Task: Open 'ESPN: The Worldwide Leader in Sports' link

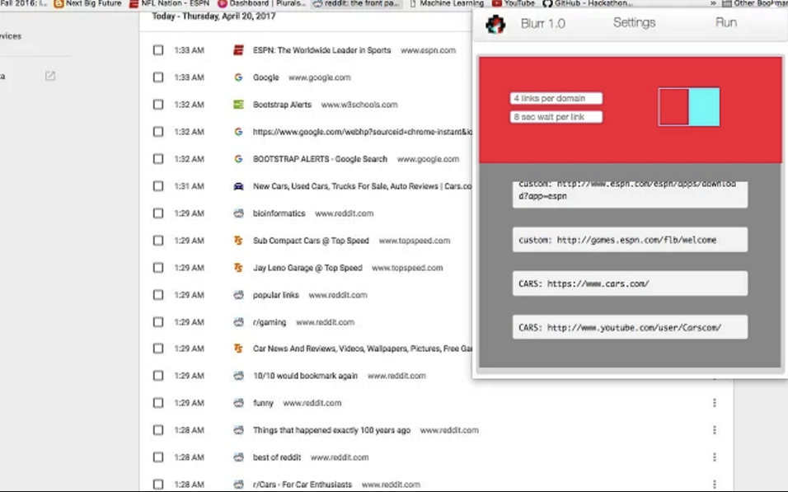Action: (321, 50)
